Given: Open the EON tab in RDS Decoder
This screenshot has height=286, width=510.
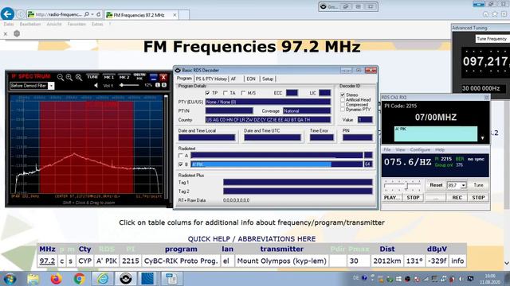Looking at the screenshot, I should coord(251,79).
